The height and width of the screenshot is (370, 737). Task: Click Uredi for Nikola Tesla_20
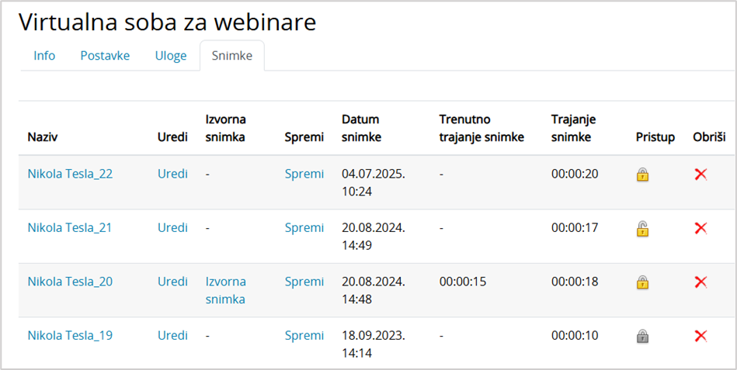(x=172, y=282)
